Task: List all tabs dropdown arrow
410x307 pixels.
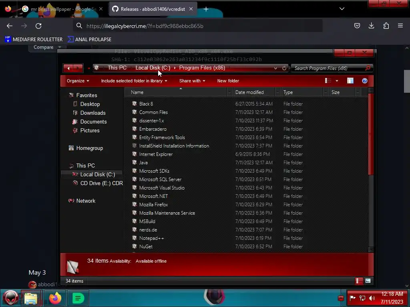Action: coord(342,9)
